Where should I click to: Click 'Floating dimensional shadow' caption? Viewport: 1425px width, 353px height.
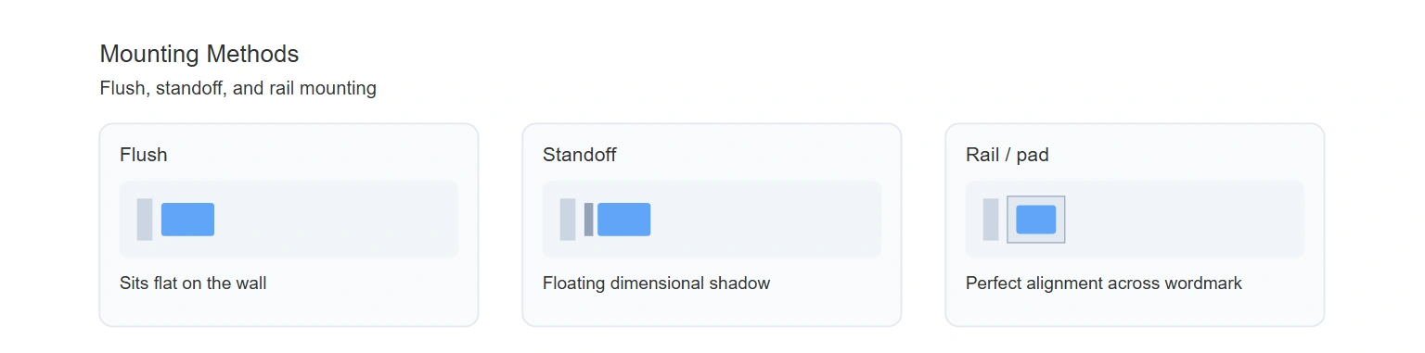click(x=657, y=284)
